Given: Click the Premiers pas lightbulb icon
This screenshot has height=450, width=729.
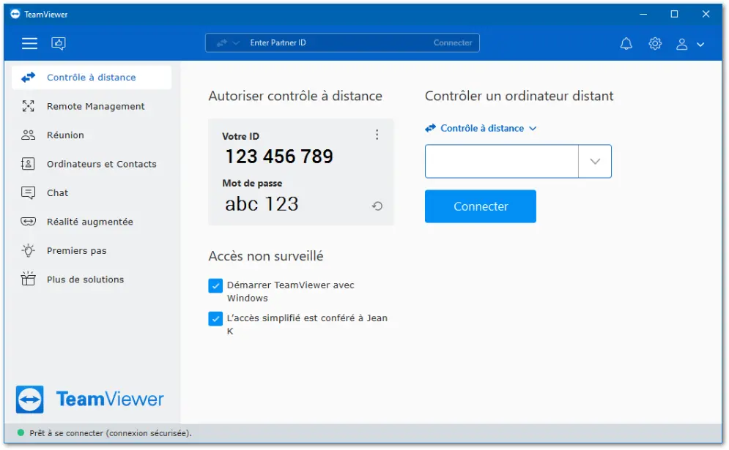Looking at the screenshot, I should (28, 250).
